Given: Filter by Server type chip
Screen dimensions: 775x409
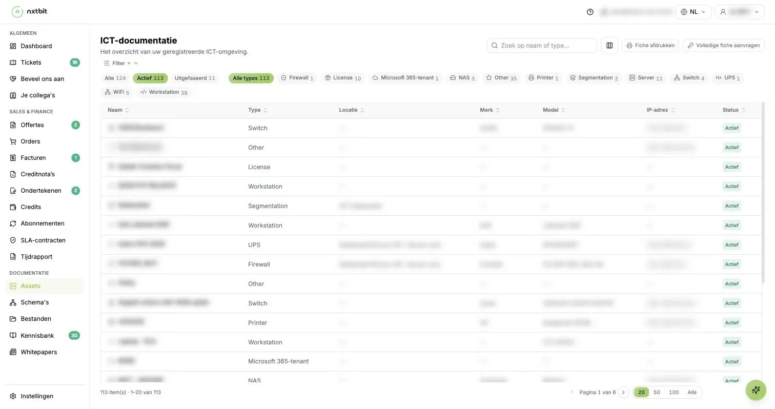Looking at the screenshot, I should point(646,78).
